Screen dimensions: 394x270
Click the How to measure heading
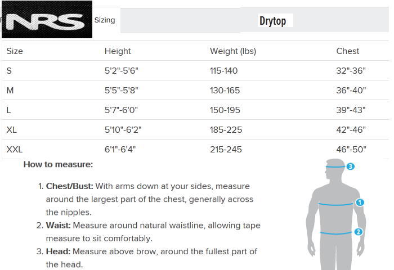point(58,164)
